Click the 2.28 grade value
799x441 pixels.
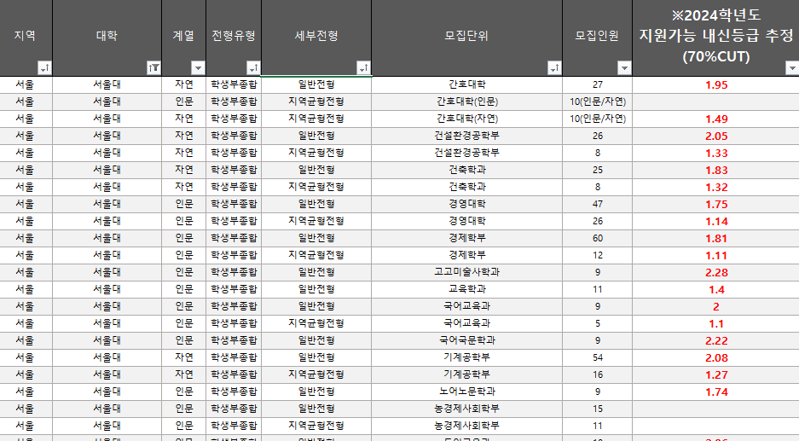tap(716, 273)
